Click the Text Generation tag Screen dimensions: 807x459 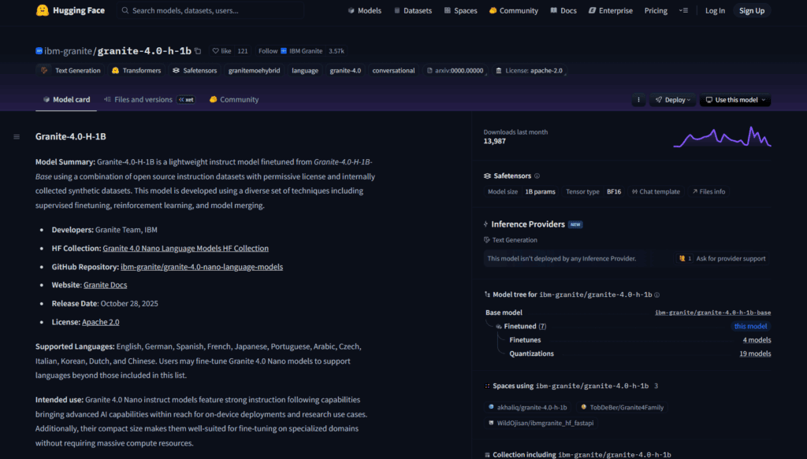click(x=71, y=70)
